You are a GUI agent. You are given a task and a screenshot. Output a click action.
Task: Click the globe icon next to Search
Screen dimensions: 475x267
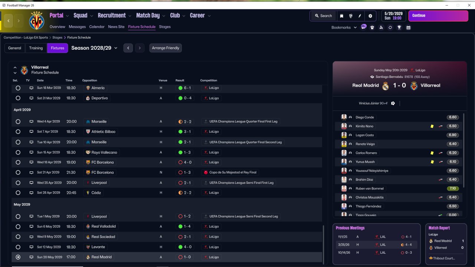[x=351, y=16]
